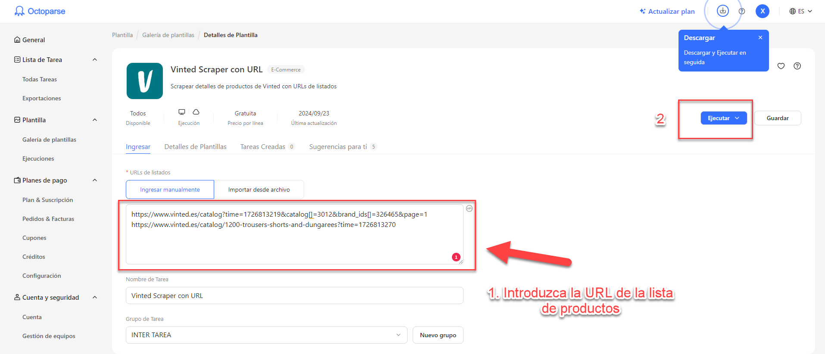Switch to Detalles de Plantillas tab
The height and width of the screenshot is (354, 825).
[196, 147]
